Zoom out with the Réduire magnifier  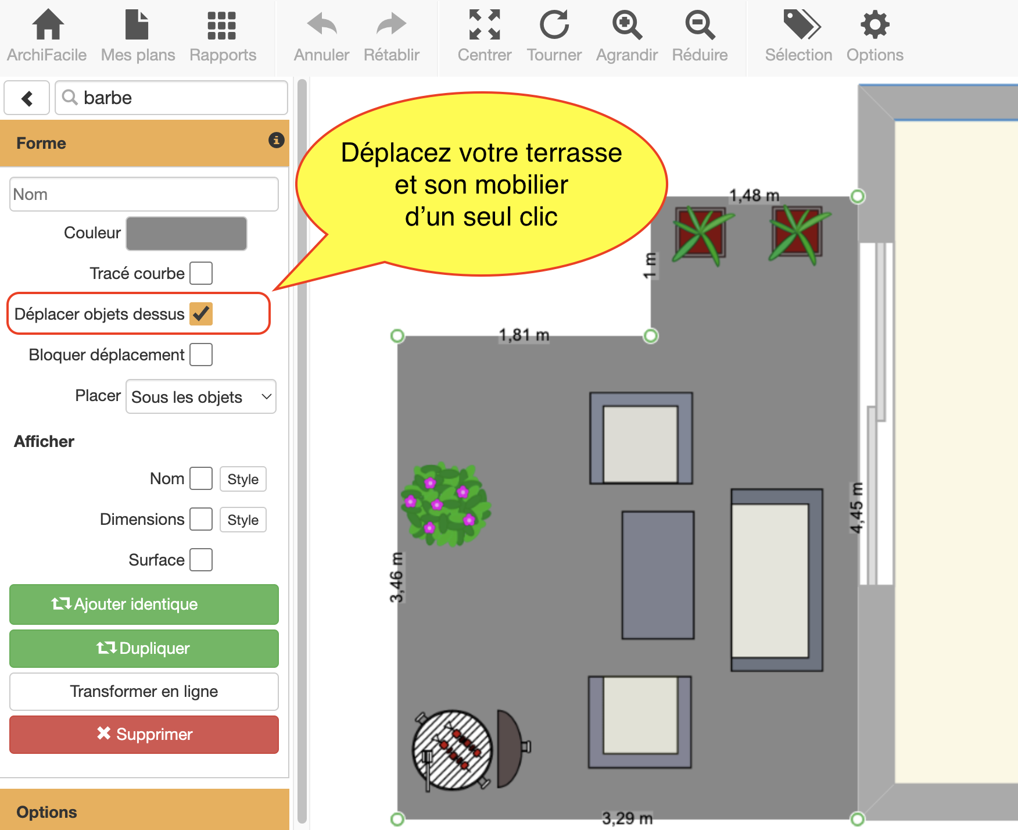point(700,26)
